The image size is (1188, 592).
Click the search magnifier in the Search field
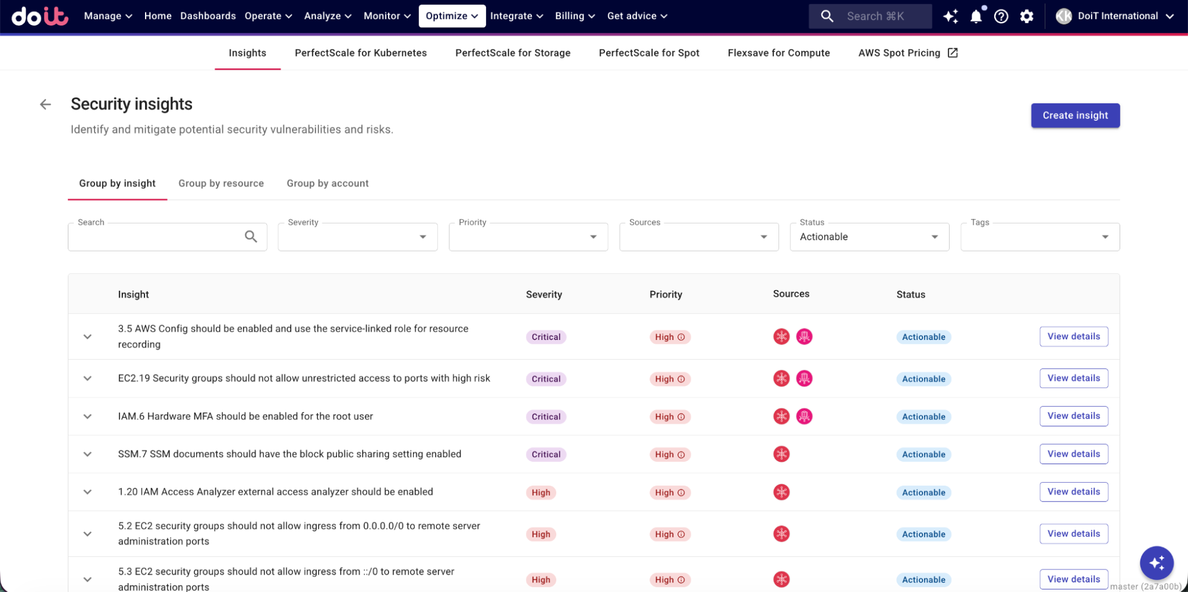251,237
